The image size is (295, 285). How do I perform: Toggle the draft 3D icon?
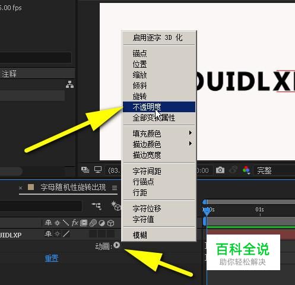point(116,206)
